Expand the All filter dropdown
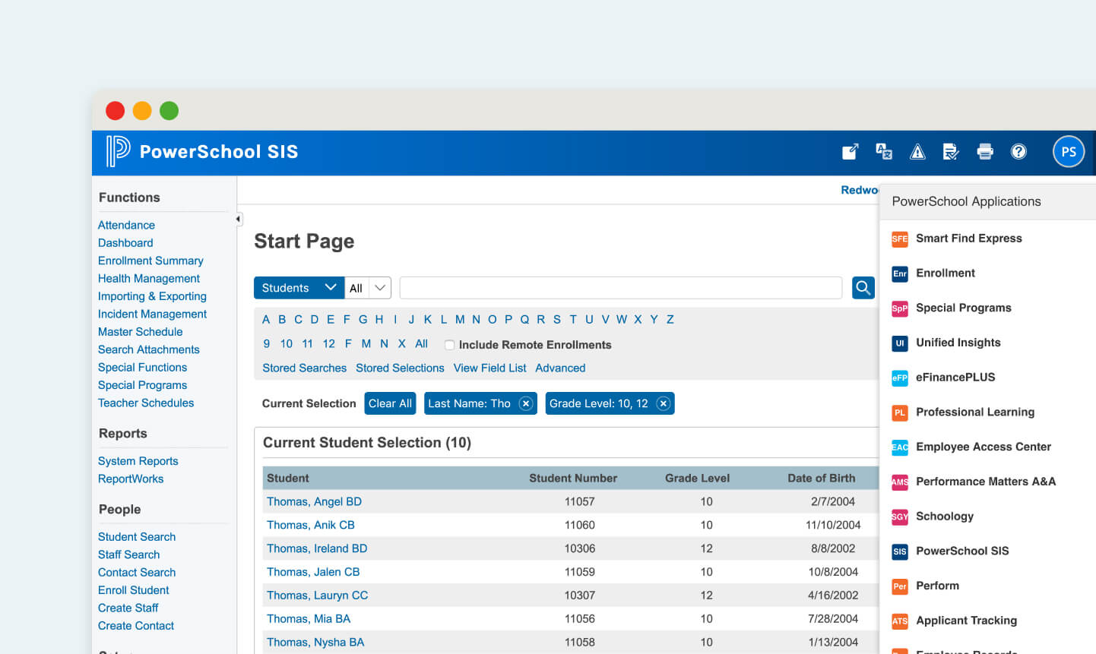This screenshot has width=1096, height=654. [x=368, y=288]
